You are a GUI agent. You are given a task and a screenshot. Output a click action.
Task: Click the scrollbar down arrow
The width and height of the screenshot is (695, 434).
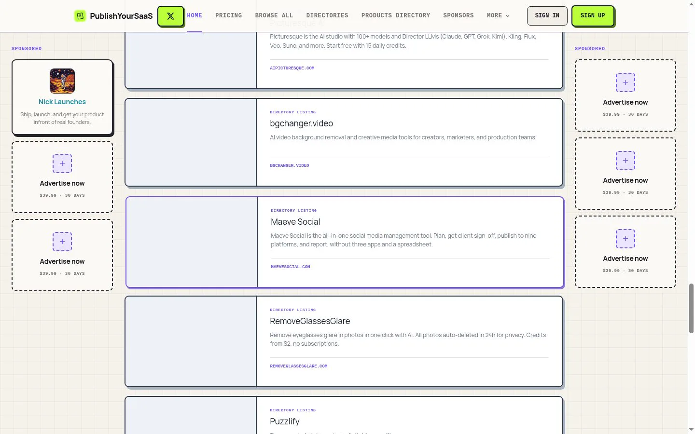click(691, 429)
